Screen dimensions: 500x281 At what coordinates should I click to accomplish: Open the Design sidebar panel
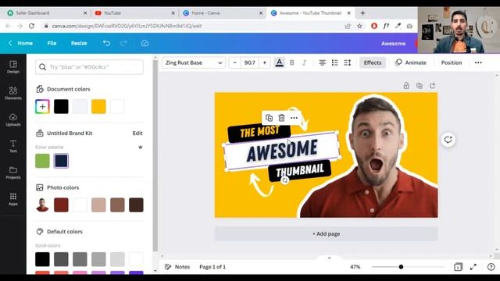coord(13,67)
